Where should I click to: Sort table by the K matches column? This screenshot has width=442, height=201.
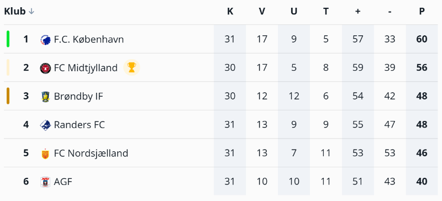pyautogui.click(x=230, y=11)
